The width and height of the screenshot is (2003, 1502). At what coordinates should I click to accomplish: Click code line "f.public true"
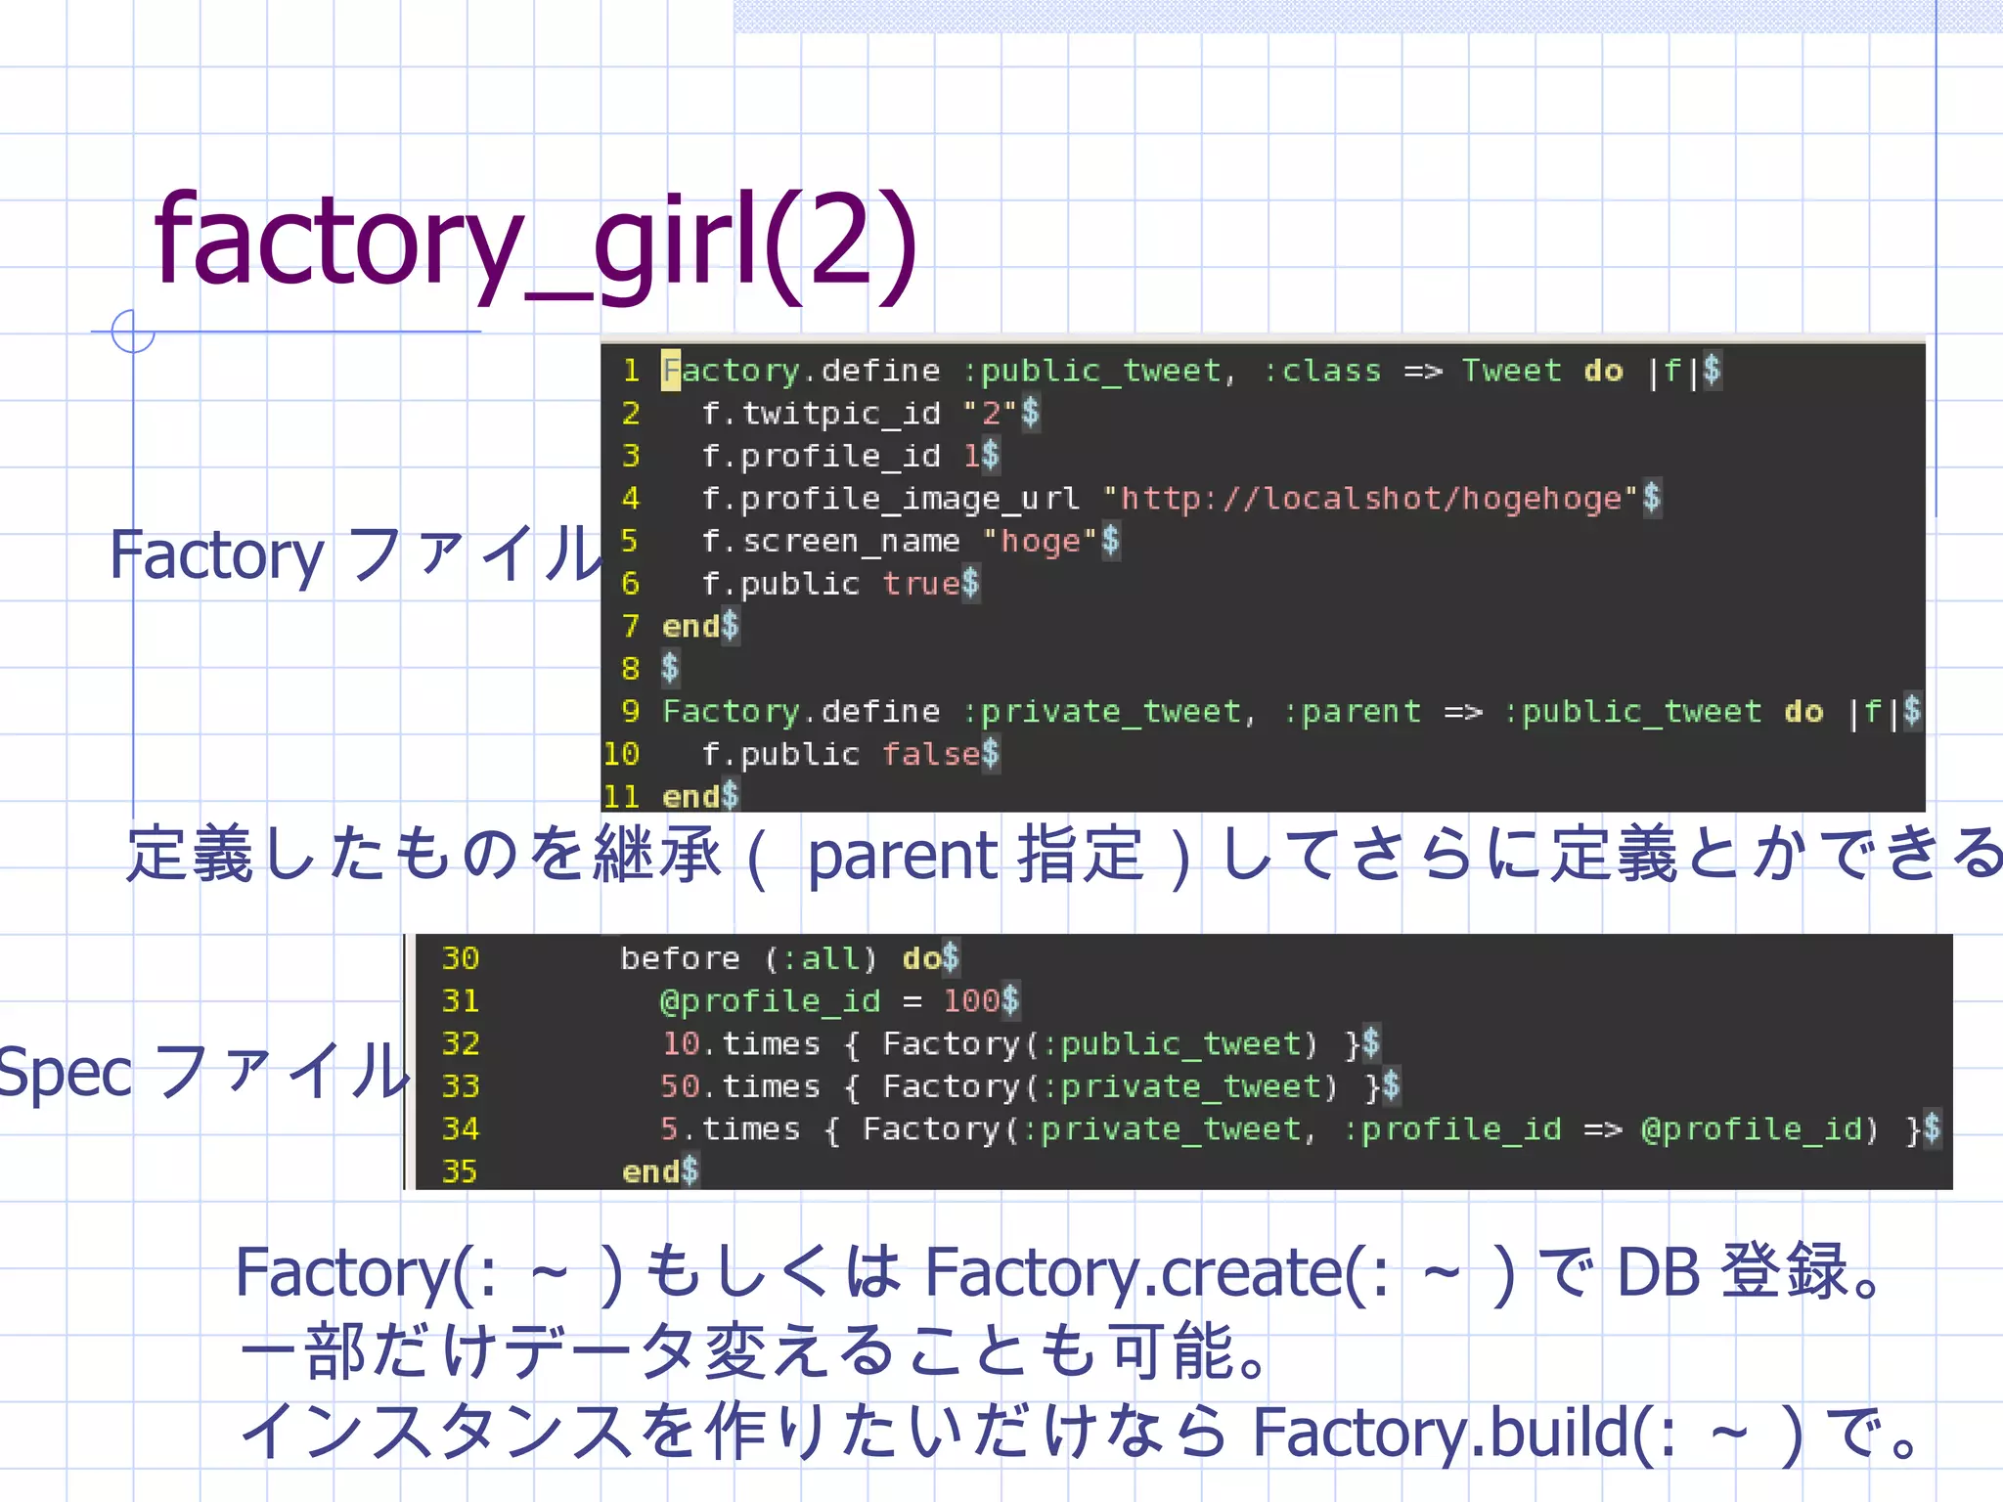[x=840, y=584]
